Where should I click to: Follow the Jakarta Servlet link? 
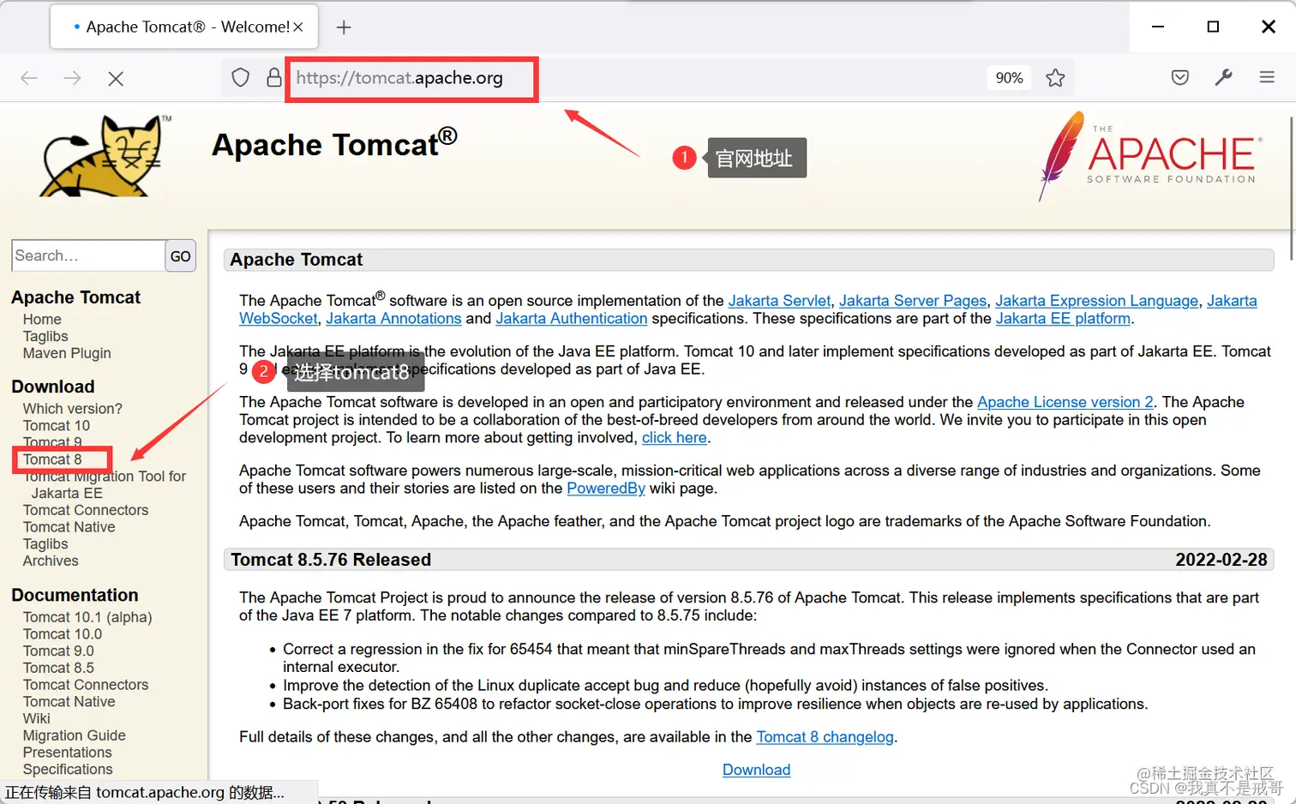point(779,301)
